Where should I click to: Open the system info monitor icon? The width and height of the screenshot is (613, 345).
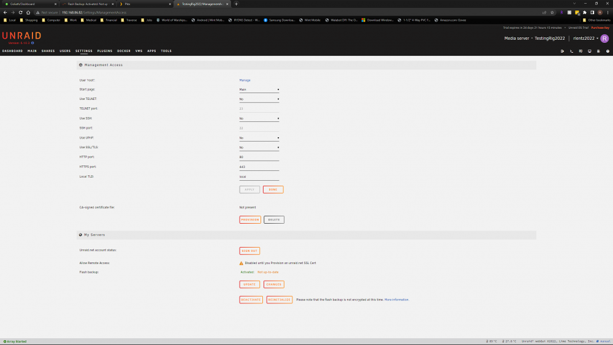[x=590, y=51]
